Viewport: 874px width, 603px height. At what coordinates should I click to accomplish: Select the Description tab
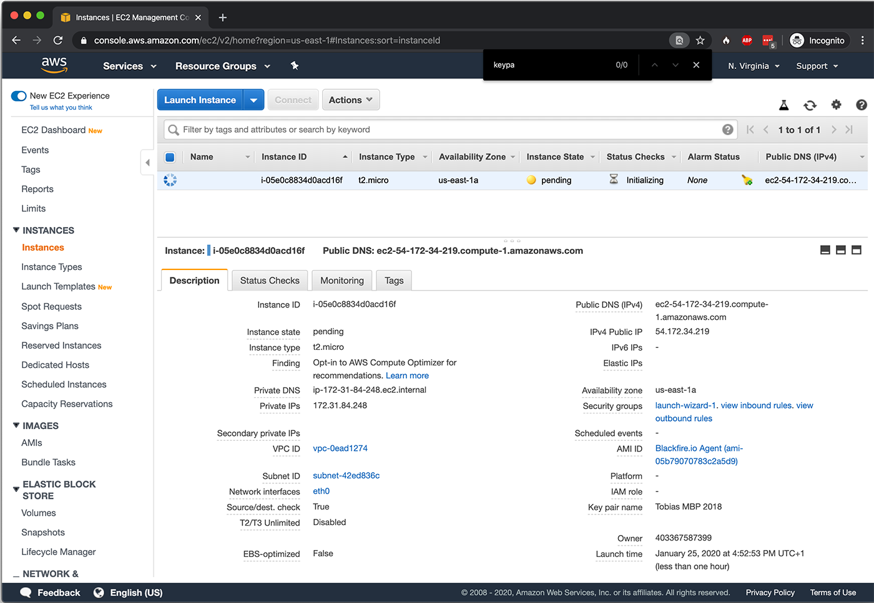[x=194, y=281]
